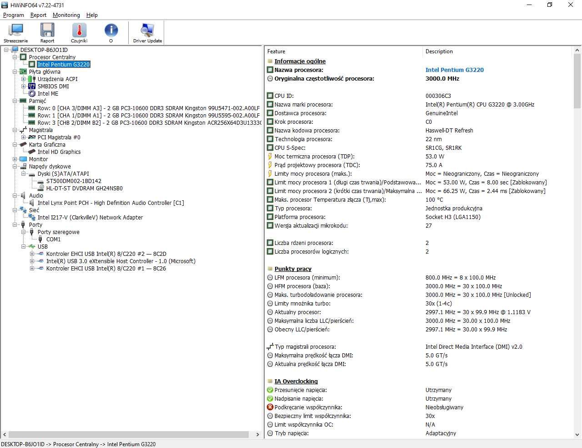Viewport: 582px width, 448px height.
Task: Expand the SMBIOS DMI node
Action: (x=24, y=86)
